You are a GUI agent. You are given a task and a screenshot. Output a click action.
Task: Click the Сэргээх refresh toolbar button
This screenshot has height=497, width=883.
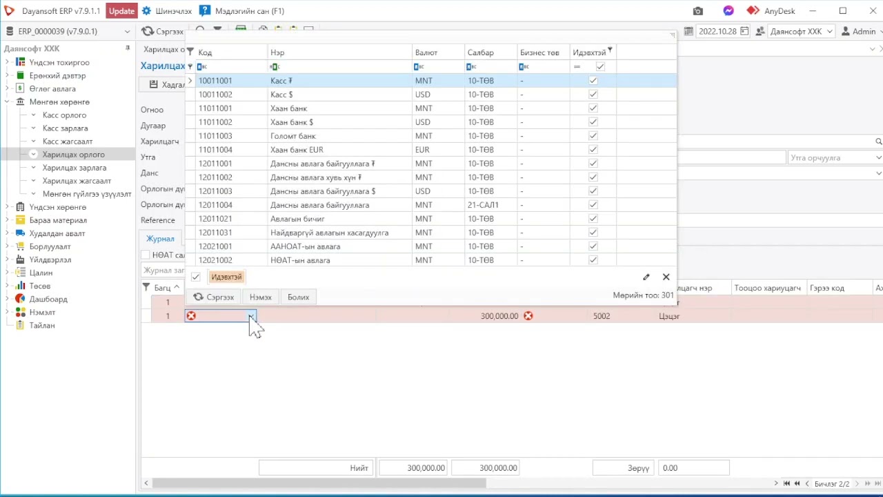163,31
